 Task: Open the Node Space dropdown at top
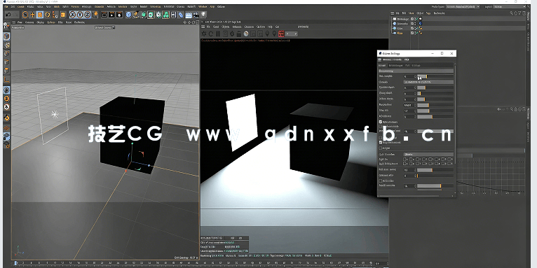[x=463, y=6]
